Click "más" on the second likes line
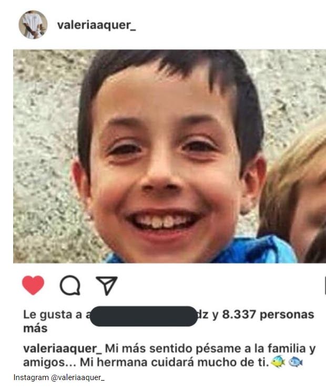 [35, 328]
